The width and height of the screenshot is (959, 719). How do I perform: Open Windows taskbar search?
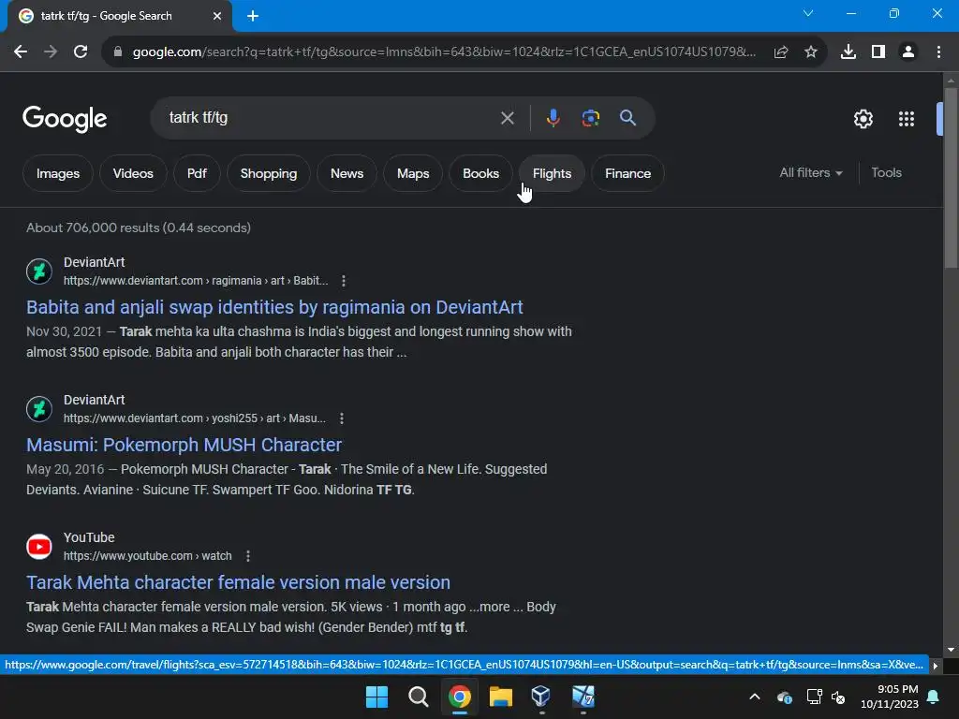point(419,697)
